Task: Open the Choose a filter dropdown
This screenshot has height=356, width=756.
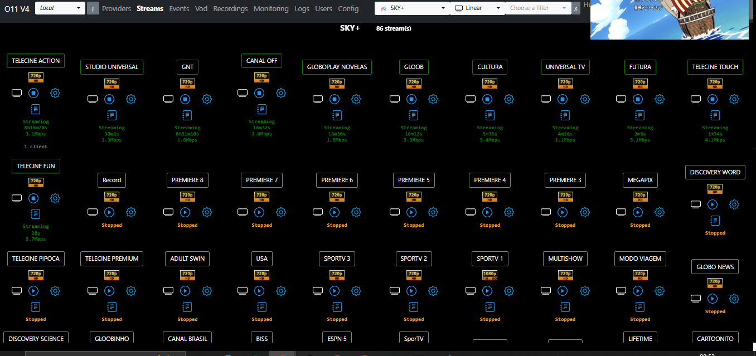Action: pyautogui.click(x=538, y=8)
